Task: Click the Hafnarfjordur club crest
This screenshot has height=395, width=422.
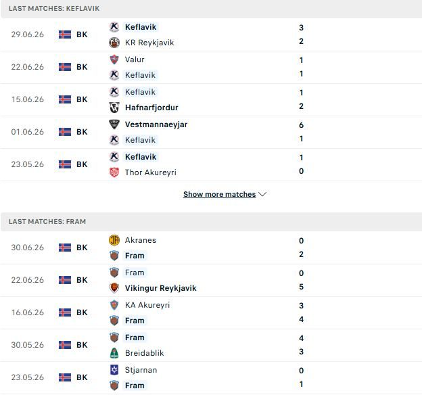Action: coord(114,108)
